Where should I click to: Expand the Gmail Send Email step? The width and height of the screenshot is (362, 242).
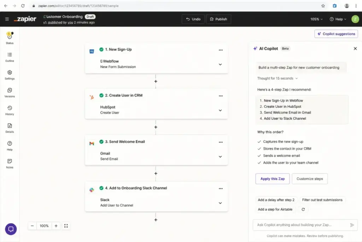(220, 157)
